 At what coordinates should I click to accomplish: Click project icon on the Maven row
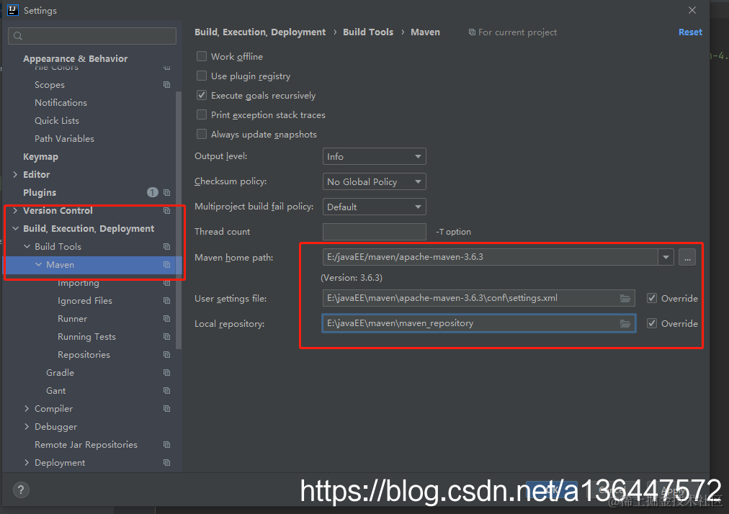[167, 264]
